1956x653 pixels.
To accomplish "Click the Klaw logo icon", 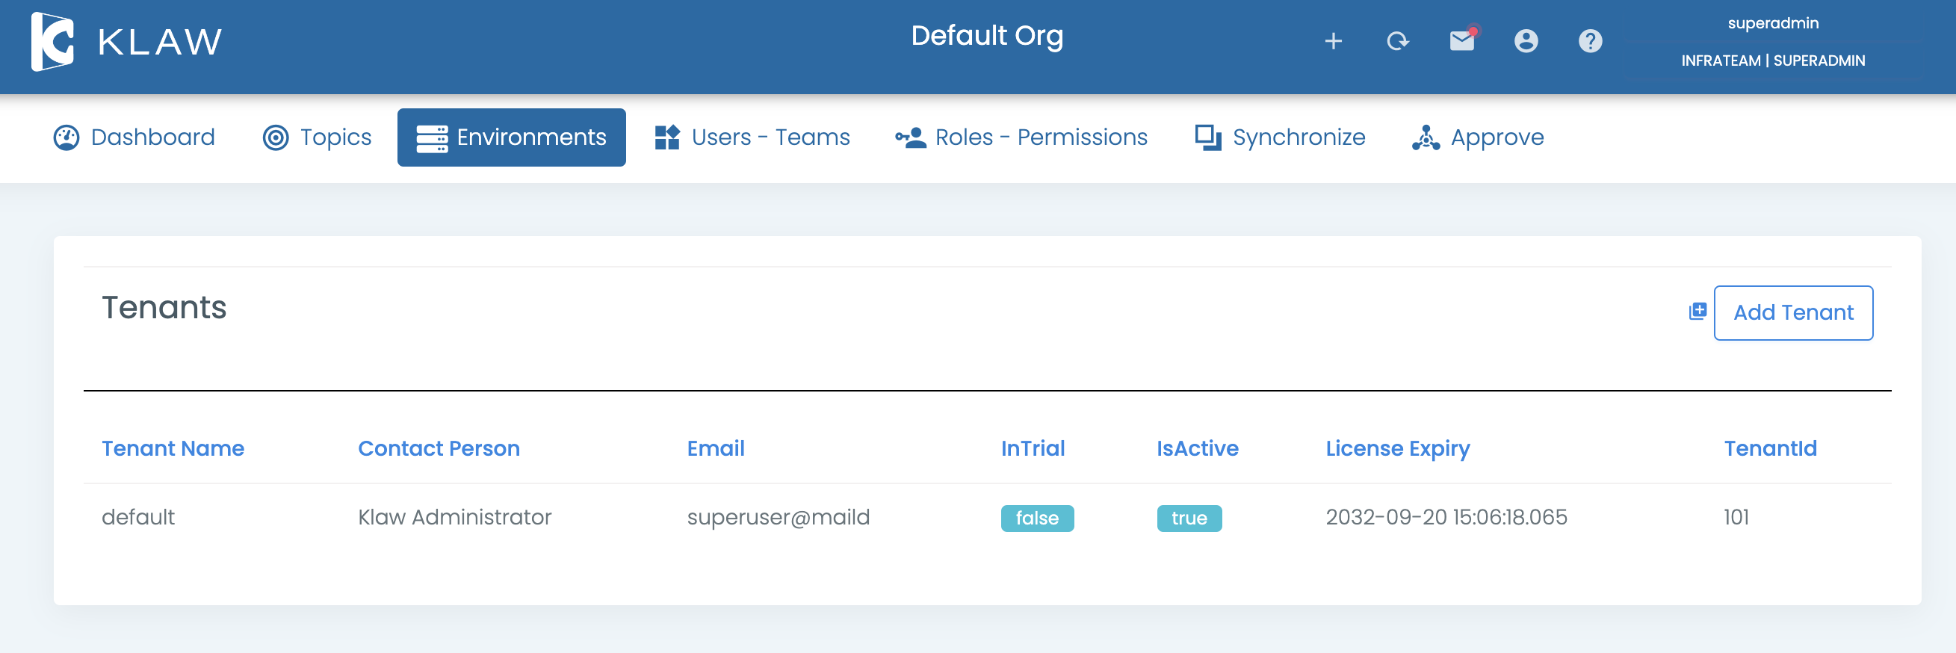I will [52, 42].
